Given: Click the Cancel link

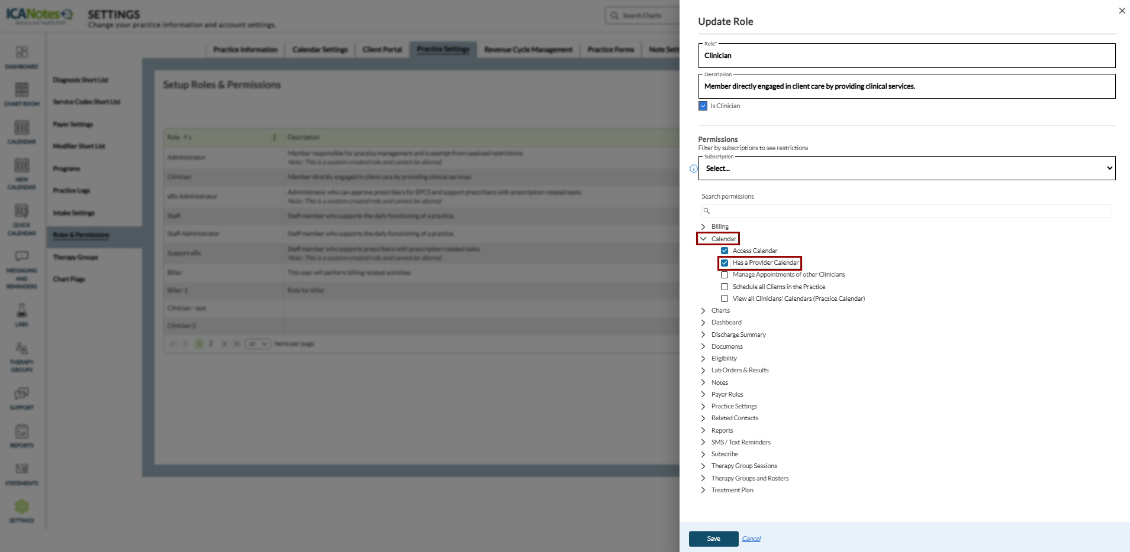Looking at the screenshot, I should pyautogui.click(x=751, y=538).
